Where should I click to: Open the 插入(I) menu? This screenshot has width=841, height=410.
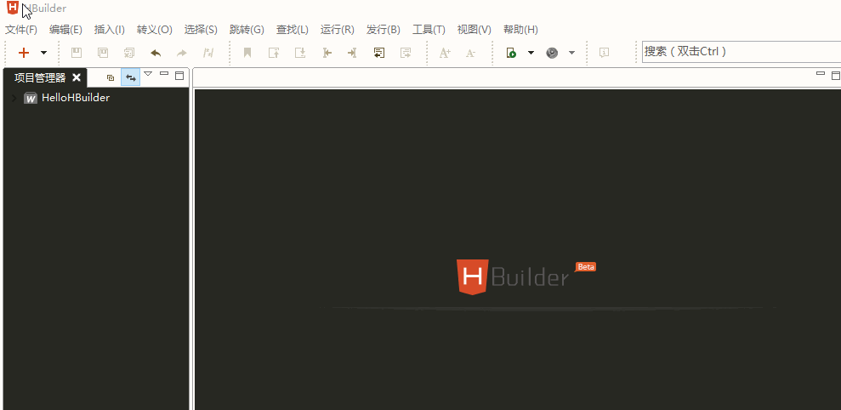point(110,30)
